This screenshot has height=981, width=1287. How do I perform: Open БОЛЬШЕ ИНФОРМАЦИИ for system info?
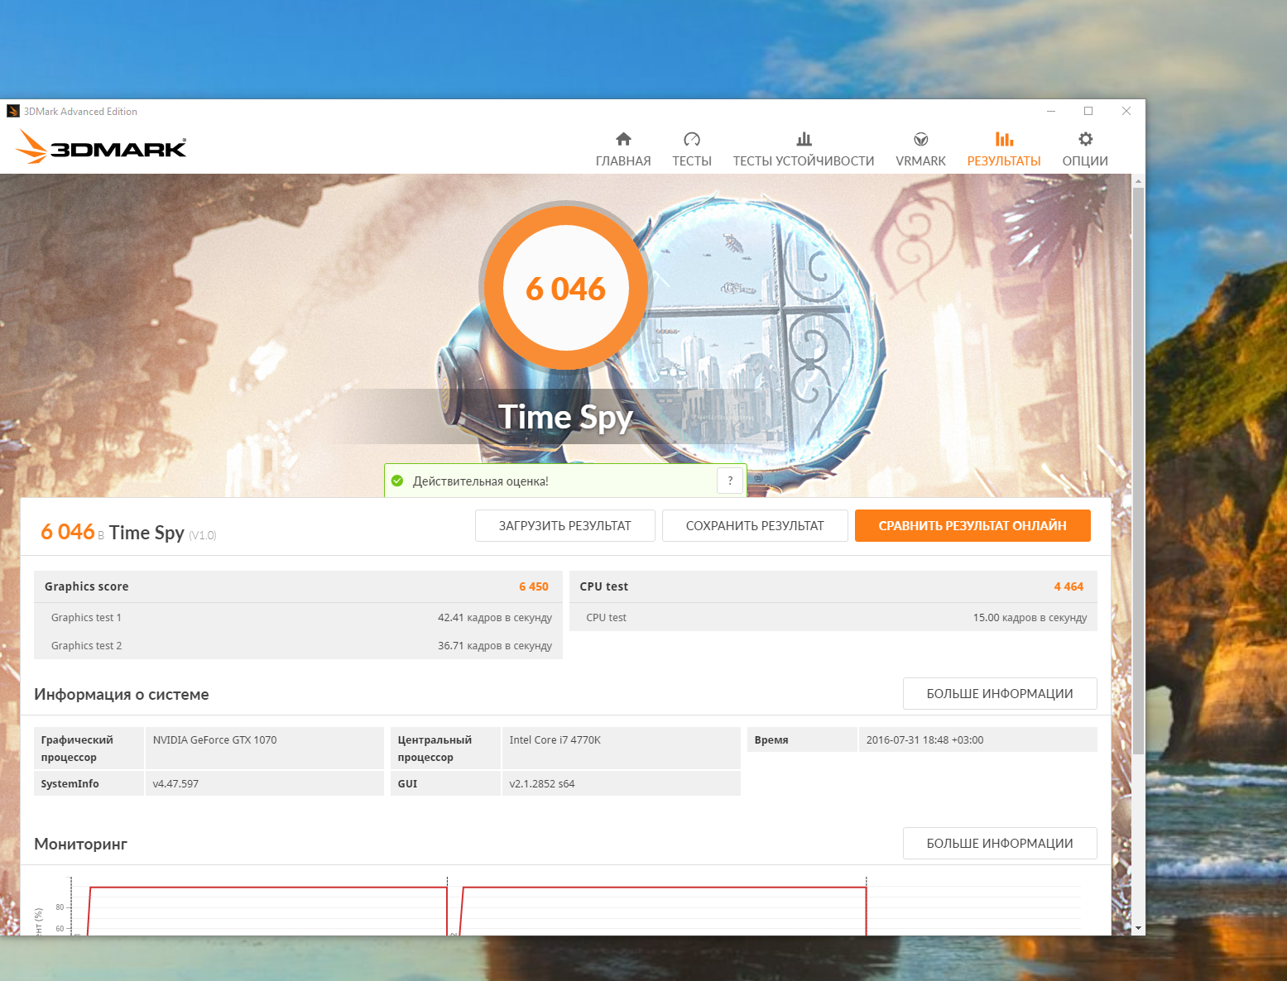[1000, 694]
